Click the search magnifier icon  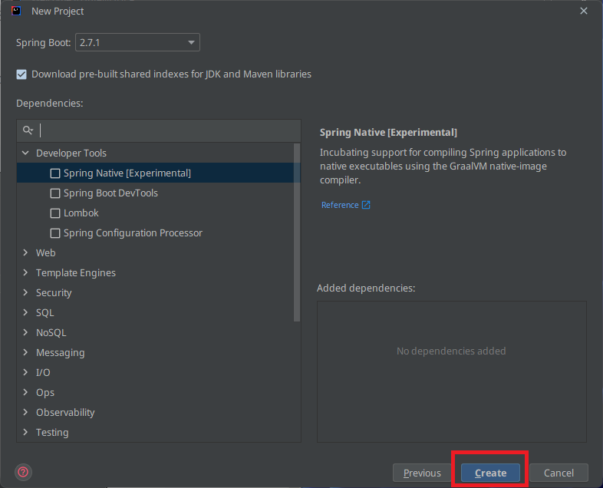coord(28,130)
